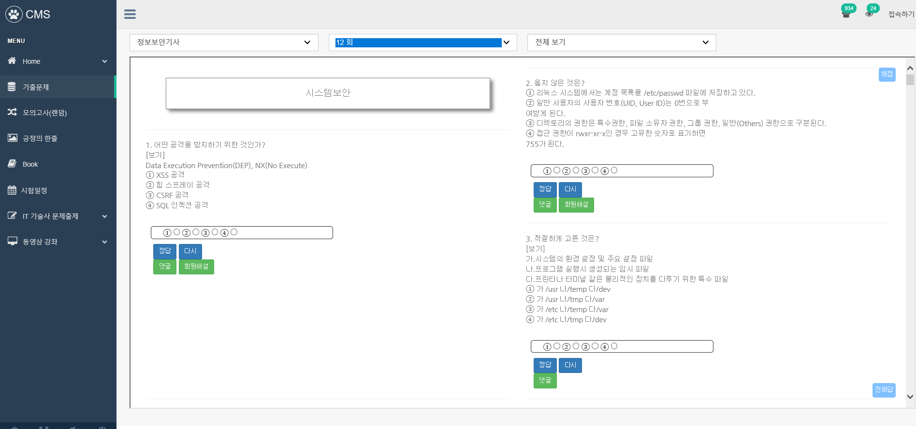
Task: Click the CMS paw logo icon
Action: [x=14, y=14]
